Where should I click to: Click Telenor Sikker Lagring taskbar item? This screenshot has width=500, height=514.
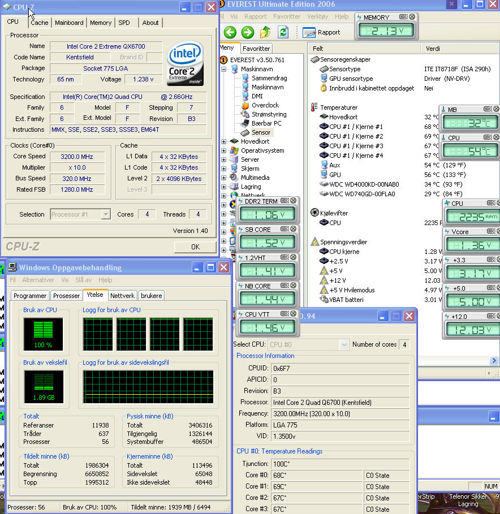pyautogui.click(x=468, y=500)
